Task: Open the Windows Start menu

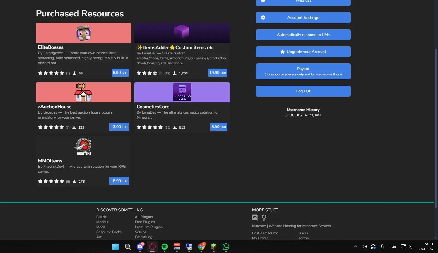Action: (115, 247)
